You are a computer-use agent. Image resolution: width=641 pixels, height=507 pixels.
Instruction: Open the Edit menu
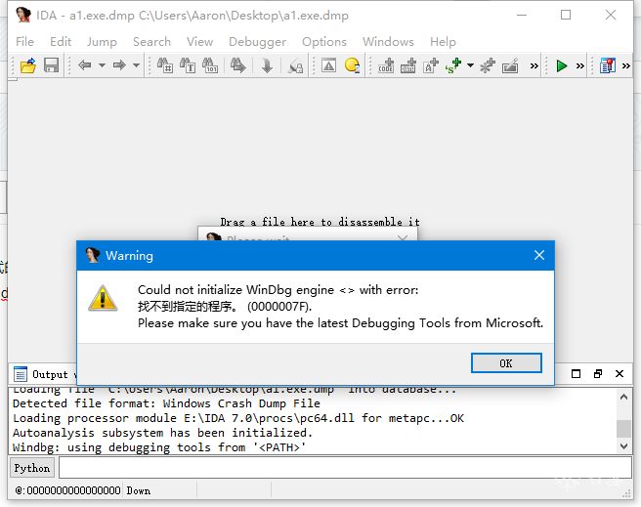(x=61, y=42)
